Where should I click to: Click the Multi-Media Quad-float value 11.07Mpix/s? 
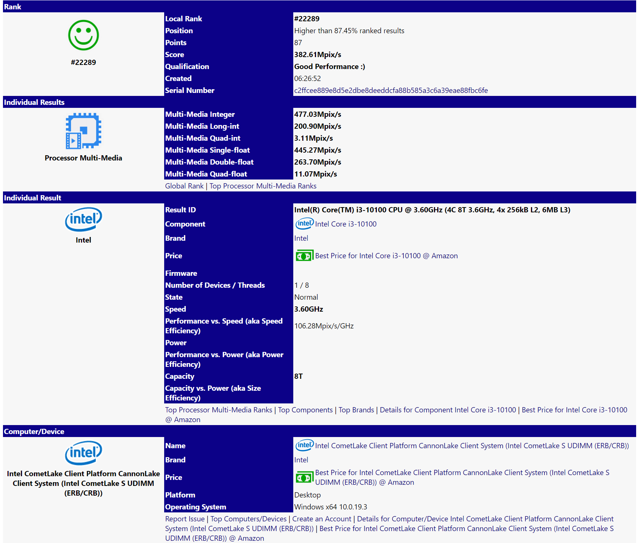point(316,174)
